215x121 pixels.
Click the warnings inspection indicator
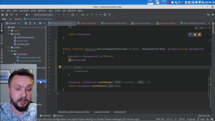click(x=197, y=28)
